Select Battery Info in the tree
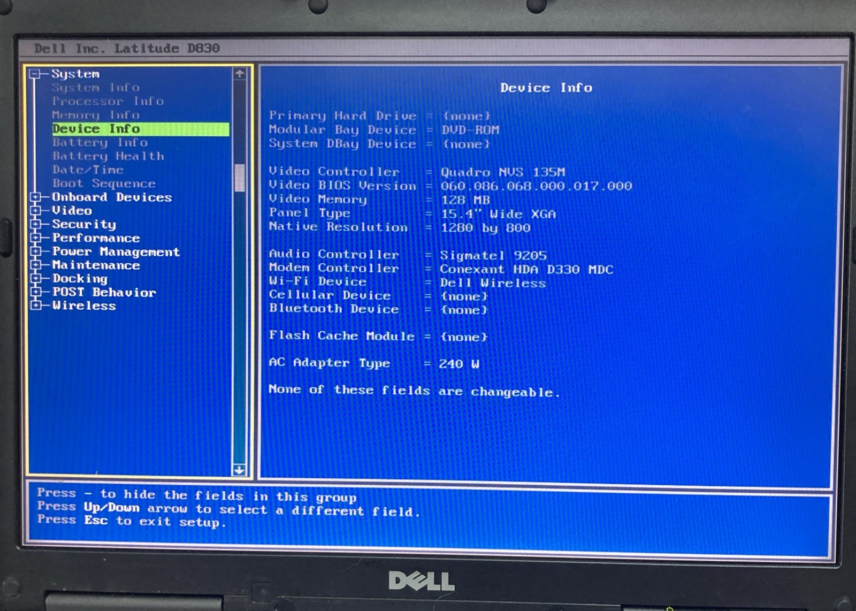The height and width of the screenshot is (611, 856). tap(100, 142)
